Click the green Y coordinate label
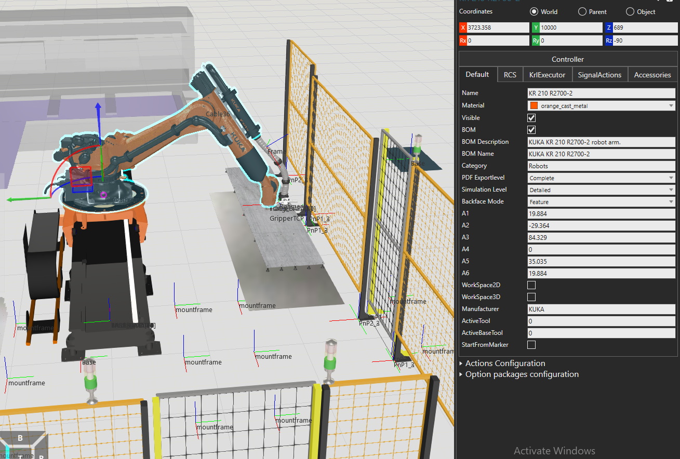Screen dimensions: 680x459 pos(536,28)
